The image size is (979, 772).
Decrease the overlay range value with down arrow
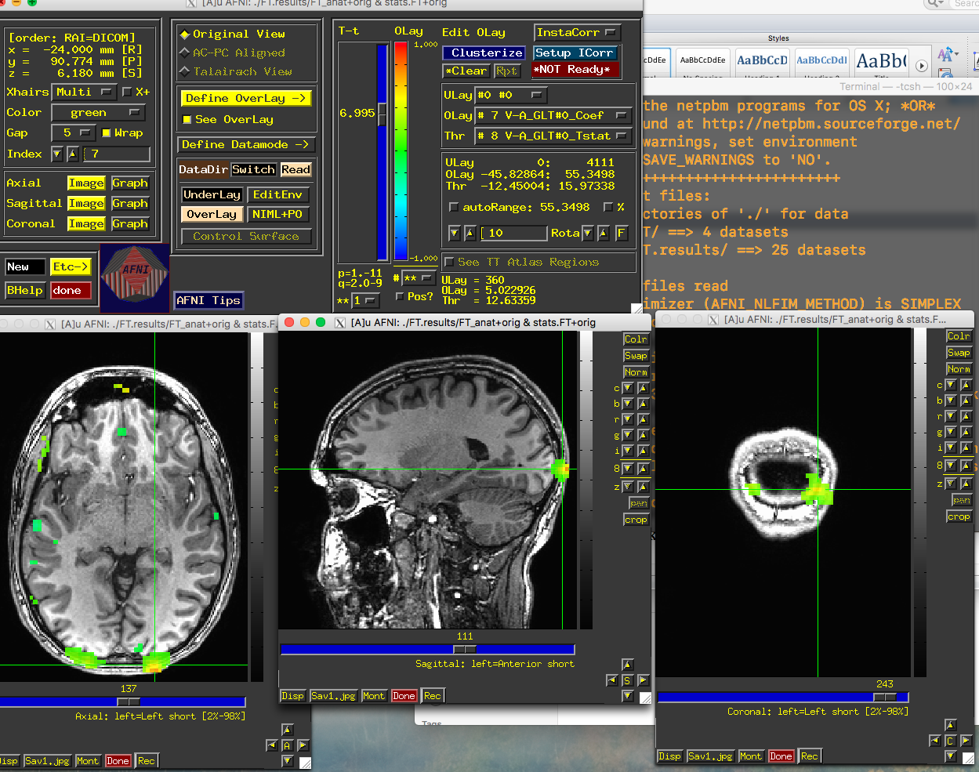point(455,233)
